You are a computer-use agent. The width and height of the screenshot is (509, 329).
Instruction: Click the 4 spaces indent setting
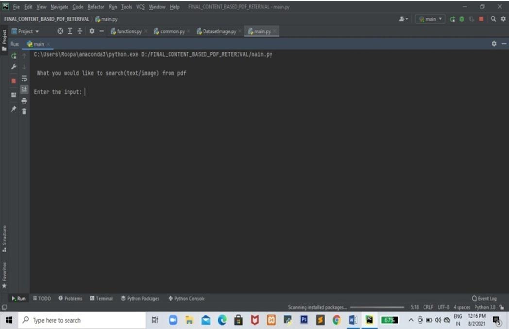point(461,307)
